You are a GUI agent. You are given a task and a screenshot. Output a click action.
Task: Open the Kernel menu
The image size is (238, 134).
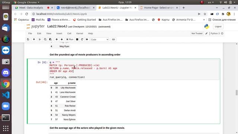click(x=80, y=33)
